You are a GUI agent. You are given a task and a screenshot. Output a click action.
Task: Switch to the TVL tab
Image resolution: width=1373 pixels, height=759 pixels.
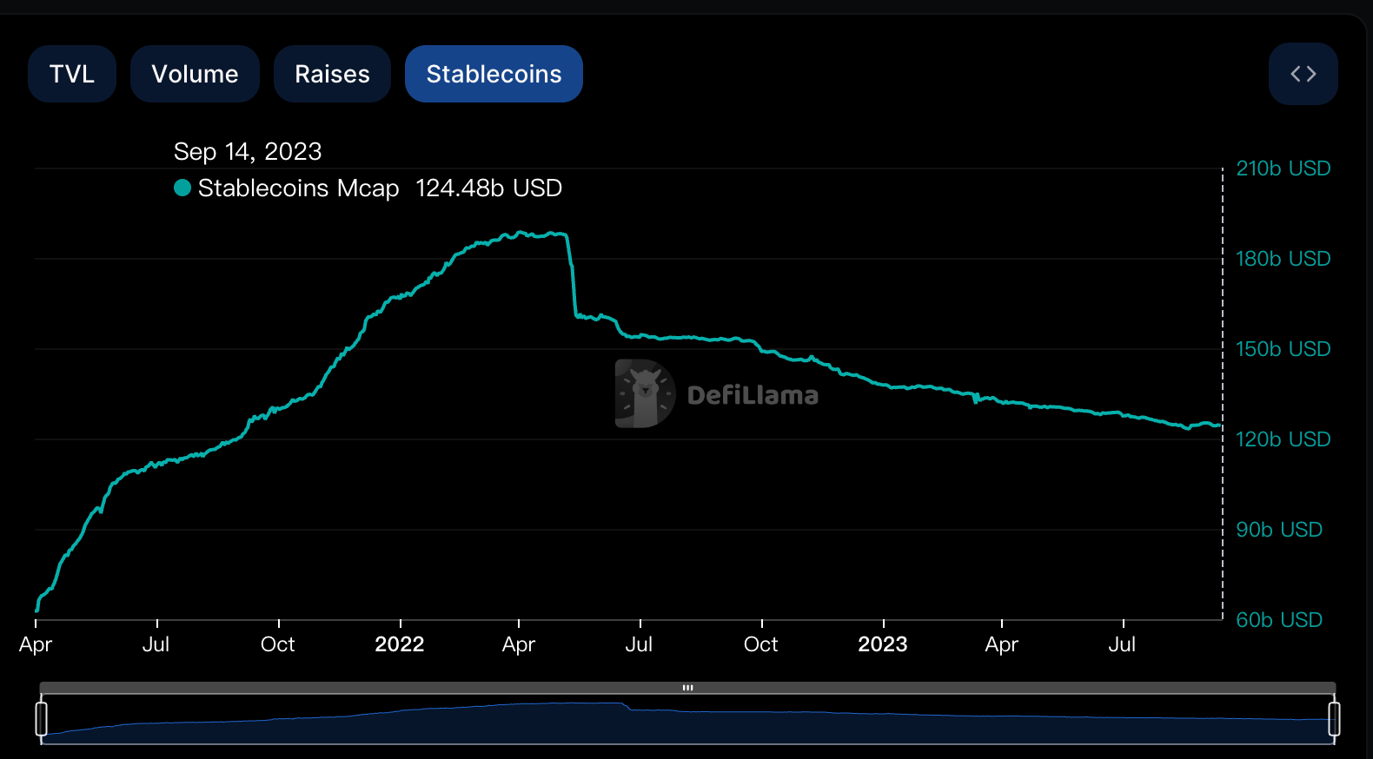(72, 74)
